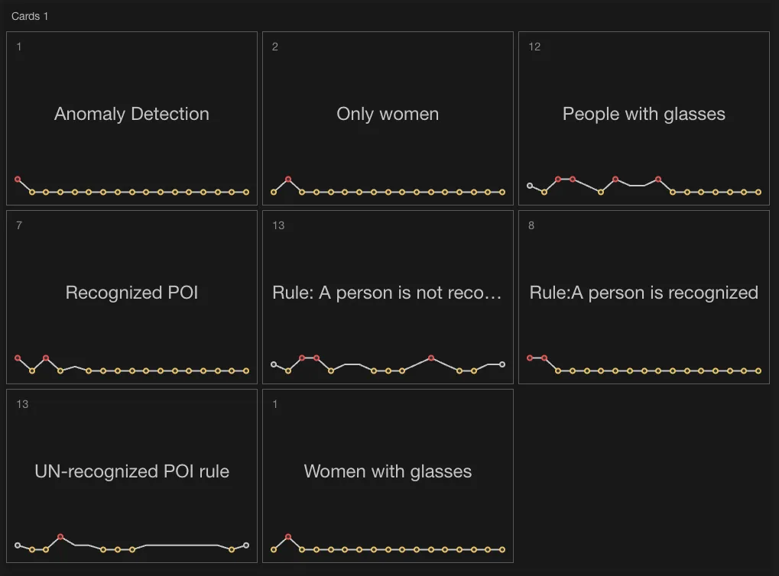Click first red point in Anomaly Detection sparkline

(18, 180)
